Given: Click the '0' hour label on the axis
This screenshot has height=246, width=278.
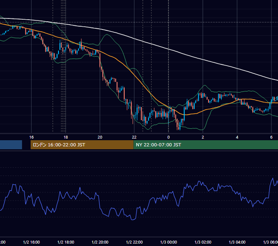Looking at the screenshot, I should 168,137.
